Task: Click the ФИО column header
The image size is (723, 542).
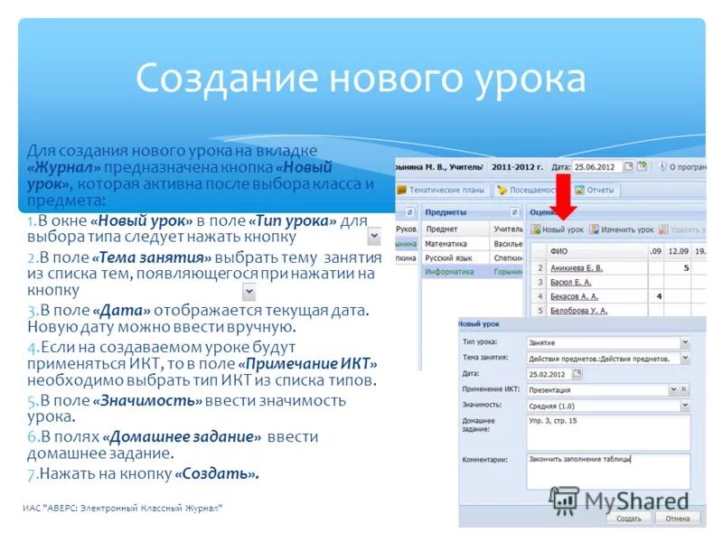Action: 597,251
